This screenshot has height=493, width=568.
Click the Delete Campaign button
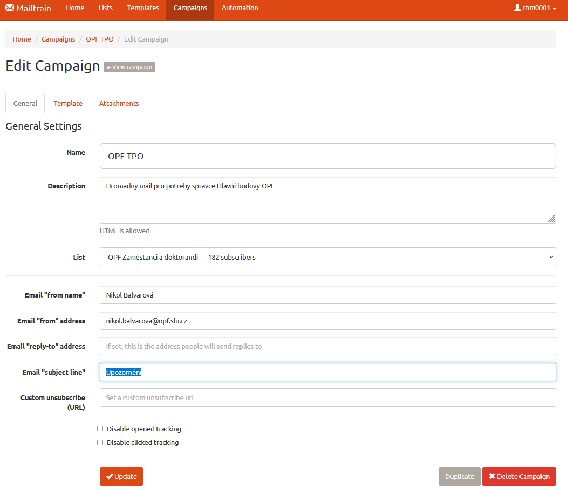(x=519, y=476)
